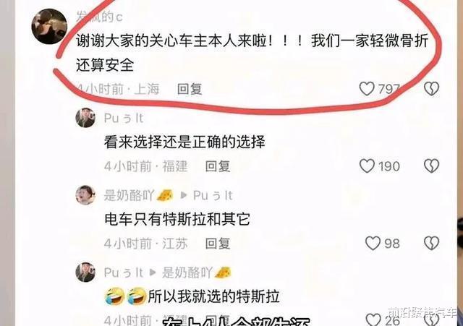This screenshot has width=463, height=326.
Task: Tap broken heart on the 190-likes comment
Action: (x=431, y=166)
